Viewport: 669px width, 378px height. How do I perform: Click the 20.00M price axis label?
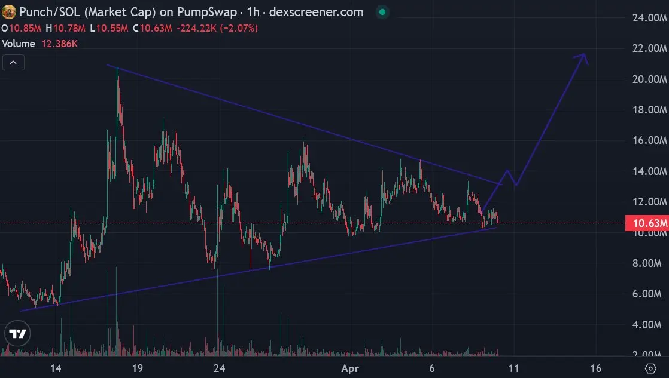tap(649, 79)
